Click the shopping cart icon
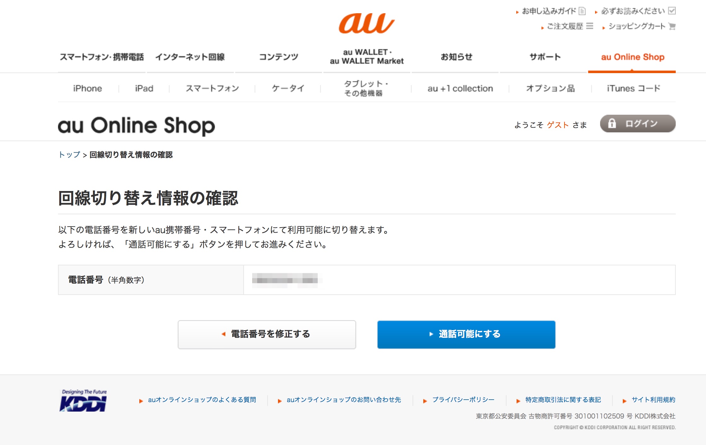 (672, 26)
